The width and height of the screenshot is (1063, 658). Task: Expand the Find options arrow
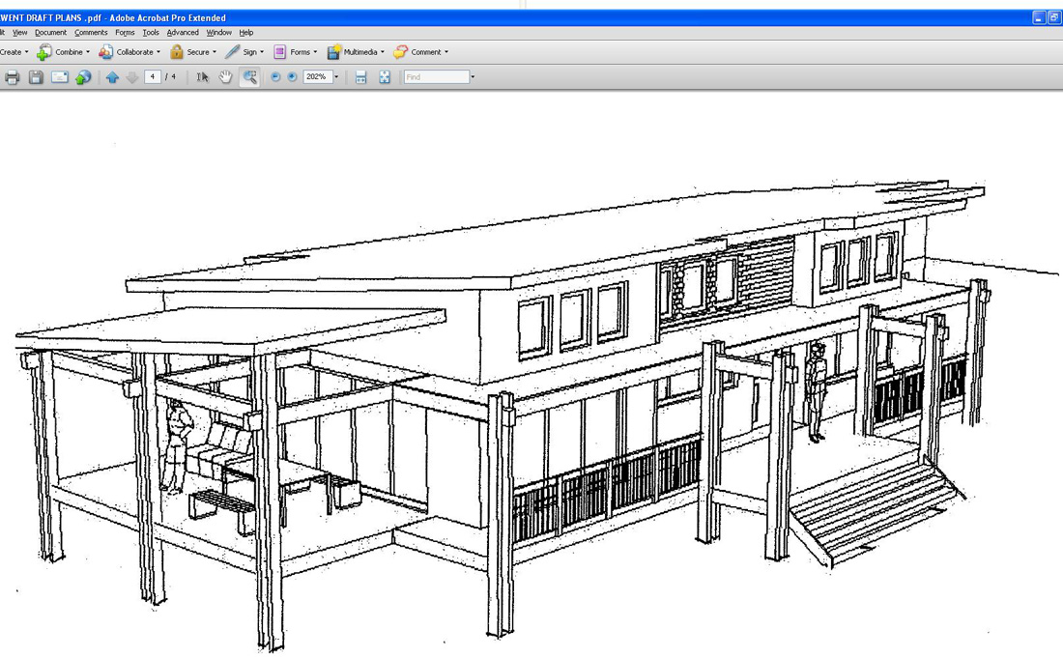[473, 77]
